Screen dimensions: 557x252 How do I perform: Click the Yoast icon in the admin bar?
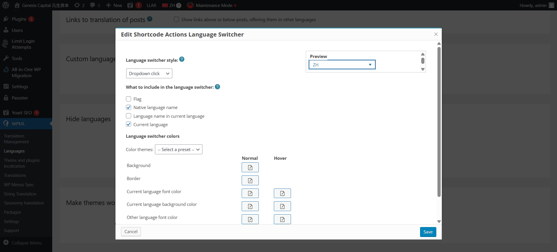point(130,5)
